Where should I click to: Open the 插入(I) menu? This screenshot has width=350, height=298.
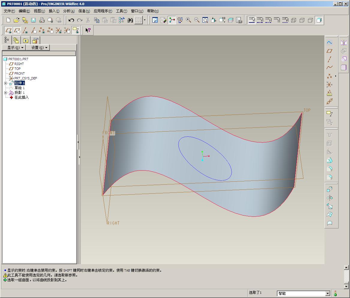click(54, 11)
